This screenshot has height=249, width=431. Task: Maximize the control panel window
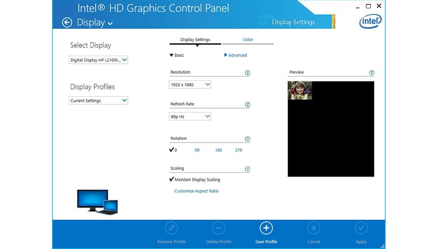(368, 6)
